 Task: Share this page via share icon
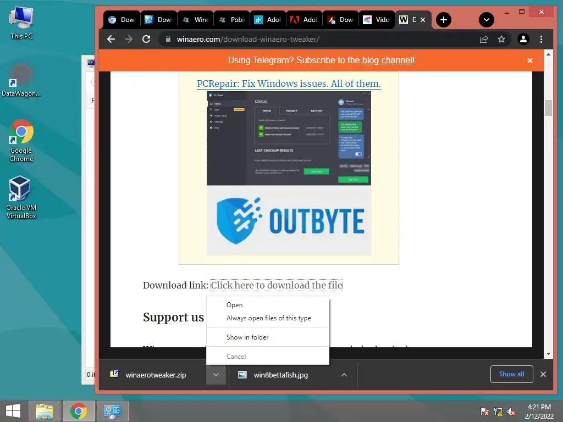pyautogui.click(x=484, y=39)
